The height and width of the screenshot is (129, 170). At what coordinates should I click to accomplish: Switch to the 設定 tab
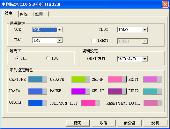click(11, 14)
